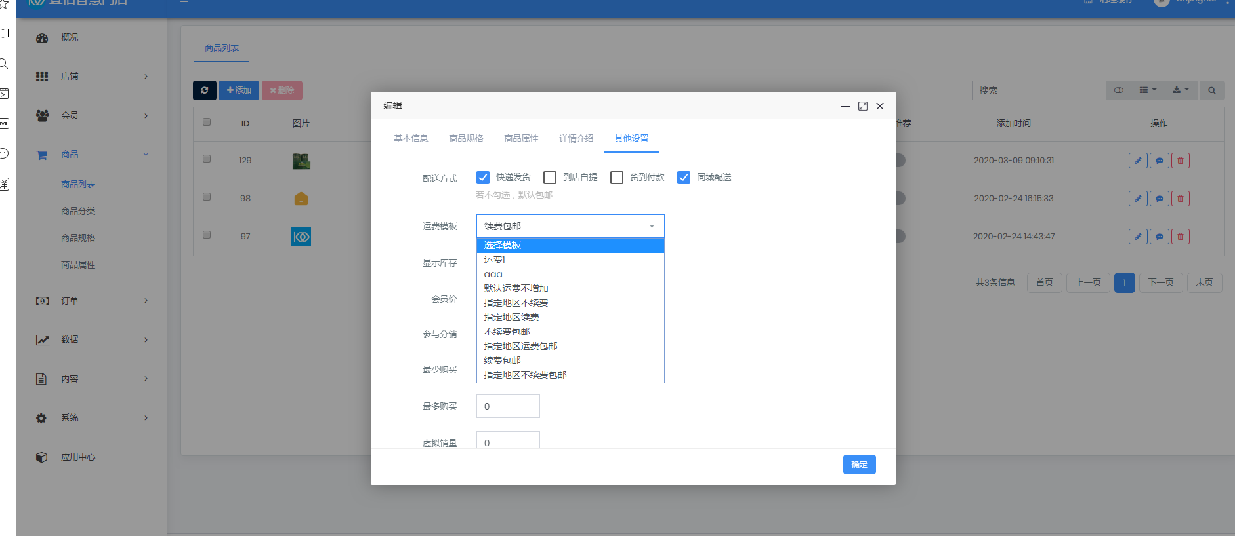Open 应用中心 in the sidebar
This screenshot has width=1235, height=536.
(77, 457)
